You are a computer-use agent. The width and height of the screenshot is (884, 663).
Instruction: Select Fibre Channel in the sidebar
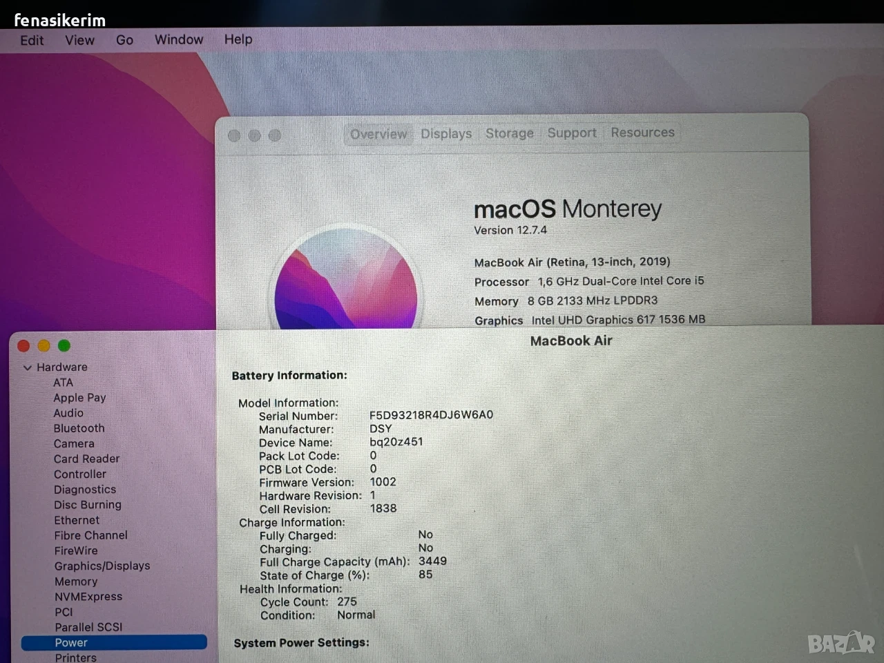point(91,535)
